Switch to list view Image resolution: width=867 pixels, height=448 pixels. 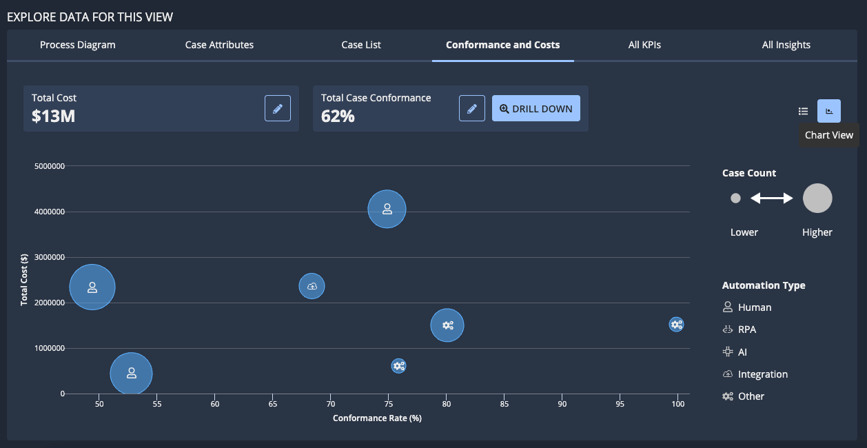tap(804, 111)
